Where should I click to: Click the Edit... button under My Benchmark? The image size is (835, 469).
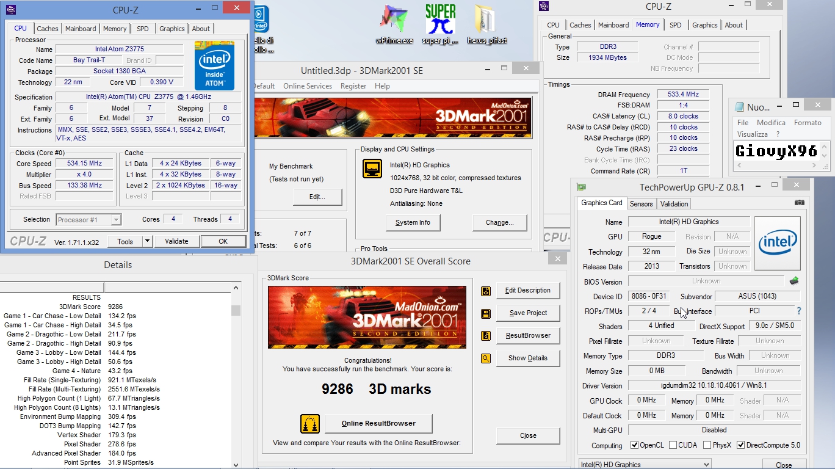click(x=317, y=197)
